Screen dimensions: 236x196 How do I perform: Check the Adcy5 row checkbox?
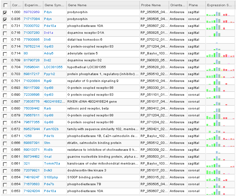point(5,54)
